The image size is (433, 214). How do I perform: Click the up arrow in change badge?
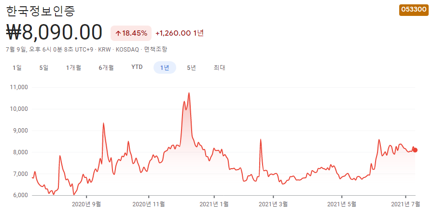click(x=118, y=33)
